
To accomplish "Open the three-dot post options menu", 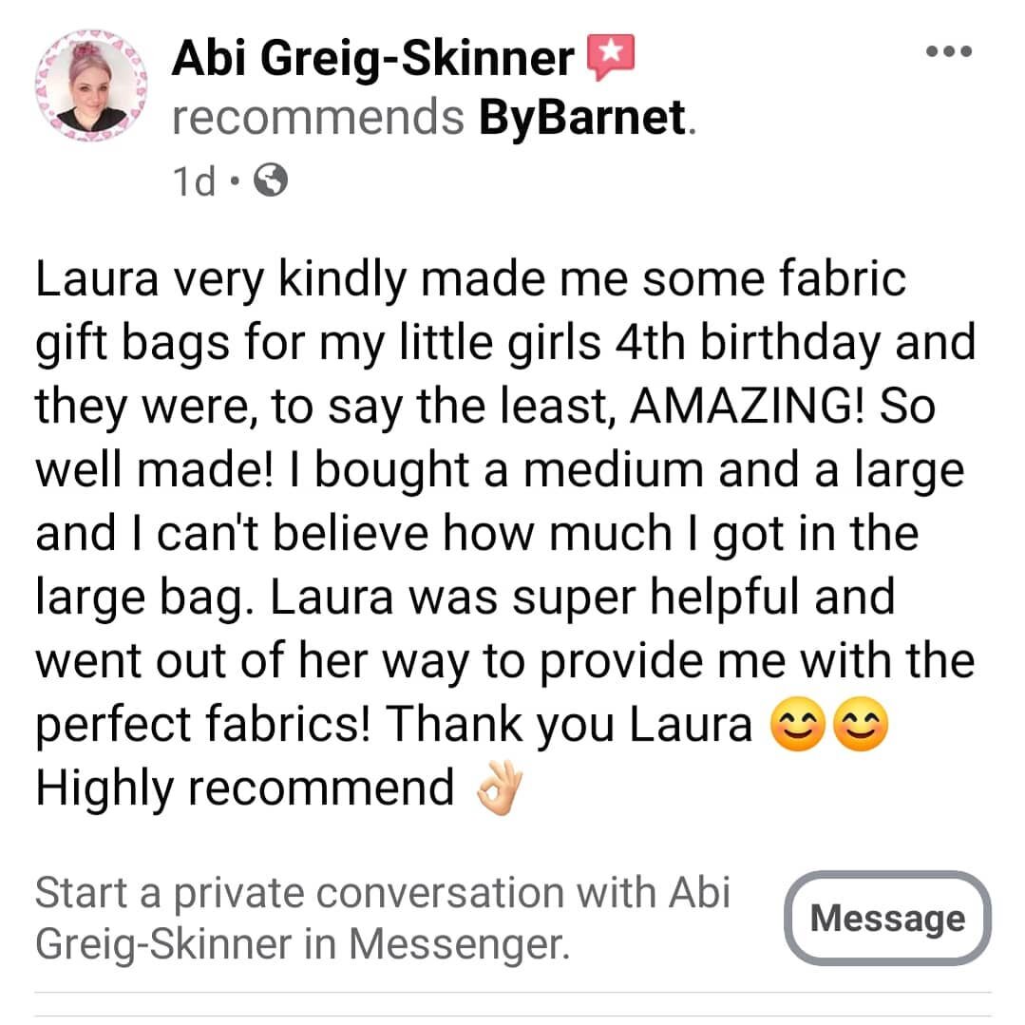I will click(x=948, y=51).
